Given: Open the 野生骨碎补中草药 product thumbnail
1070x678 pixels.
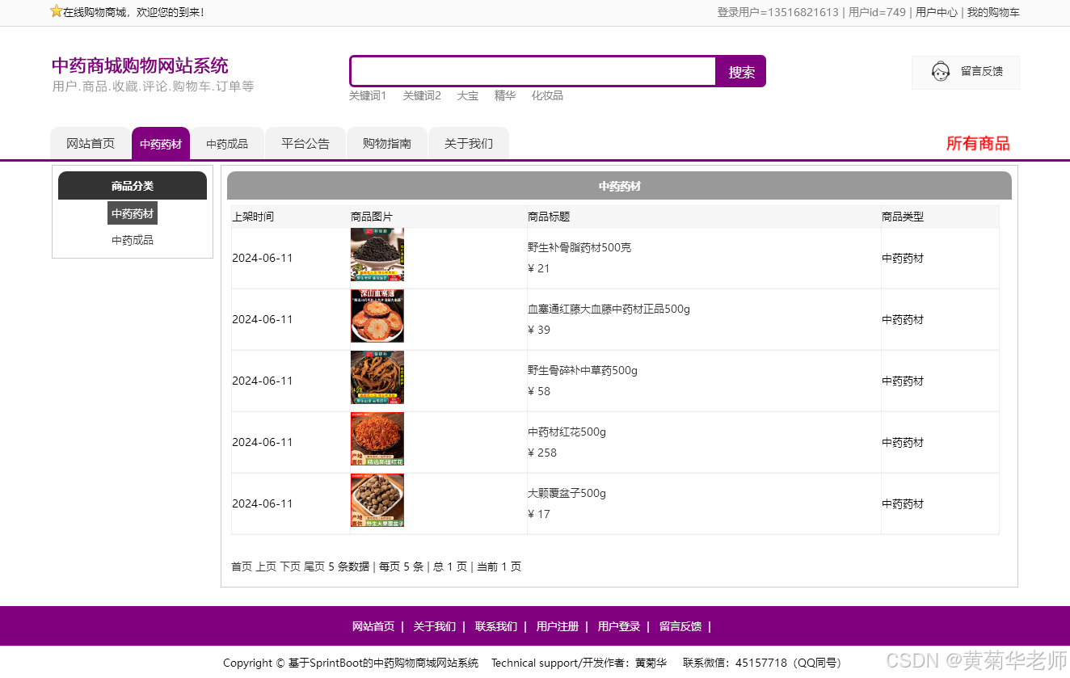Looking at the screenshot, I should tap(377, 377).
